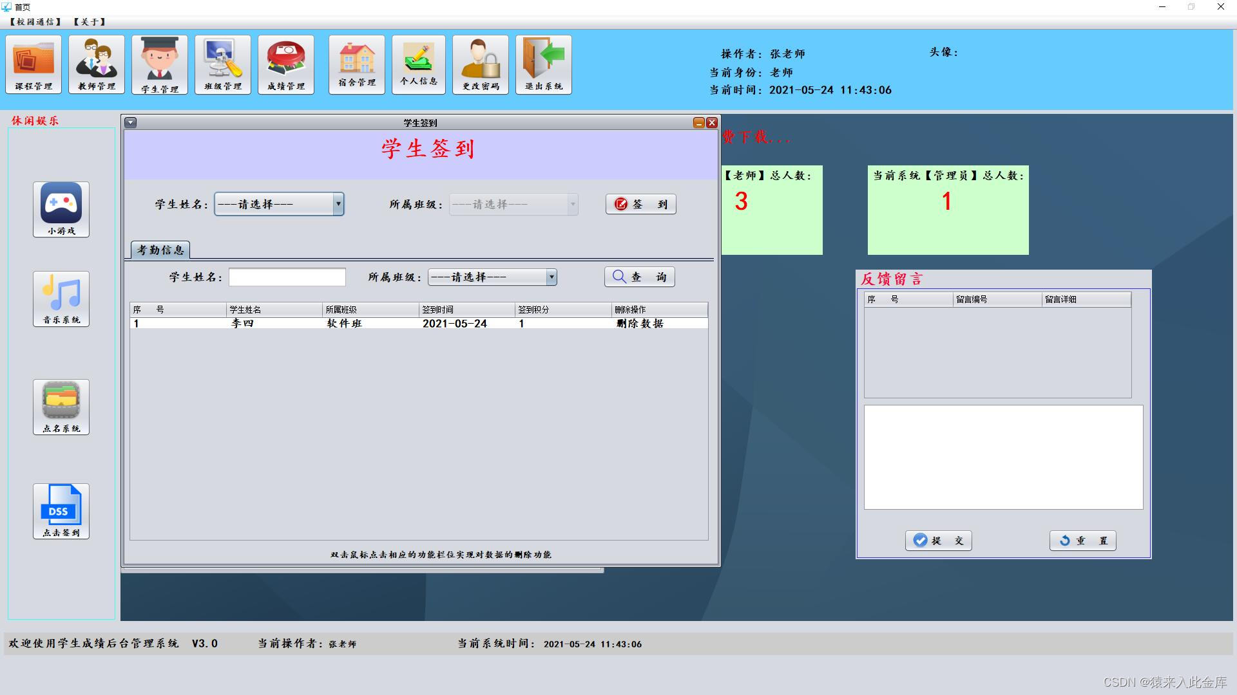Click the 删除操作 column header

tap(660, 310)
